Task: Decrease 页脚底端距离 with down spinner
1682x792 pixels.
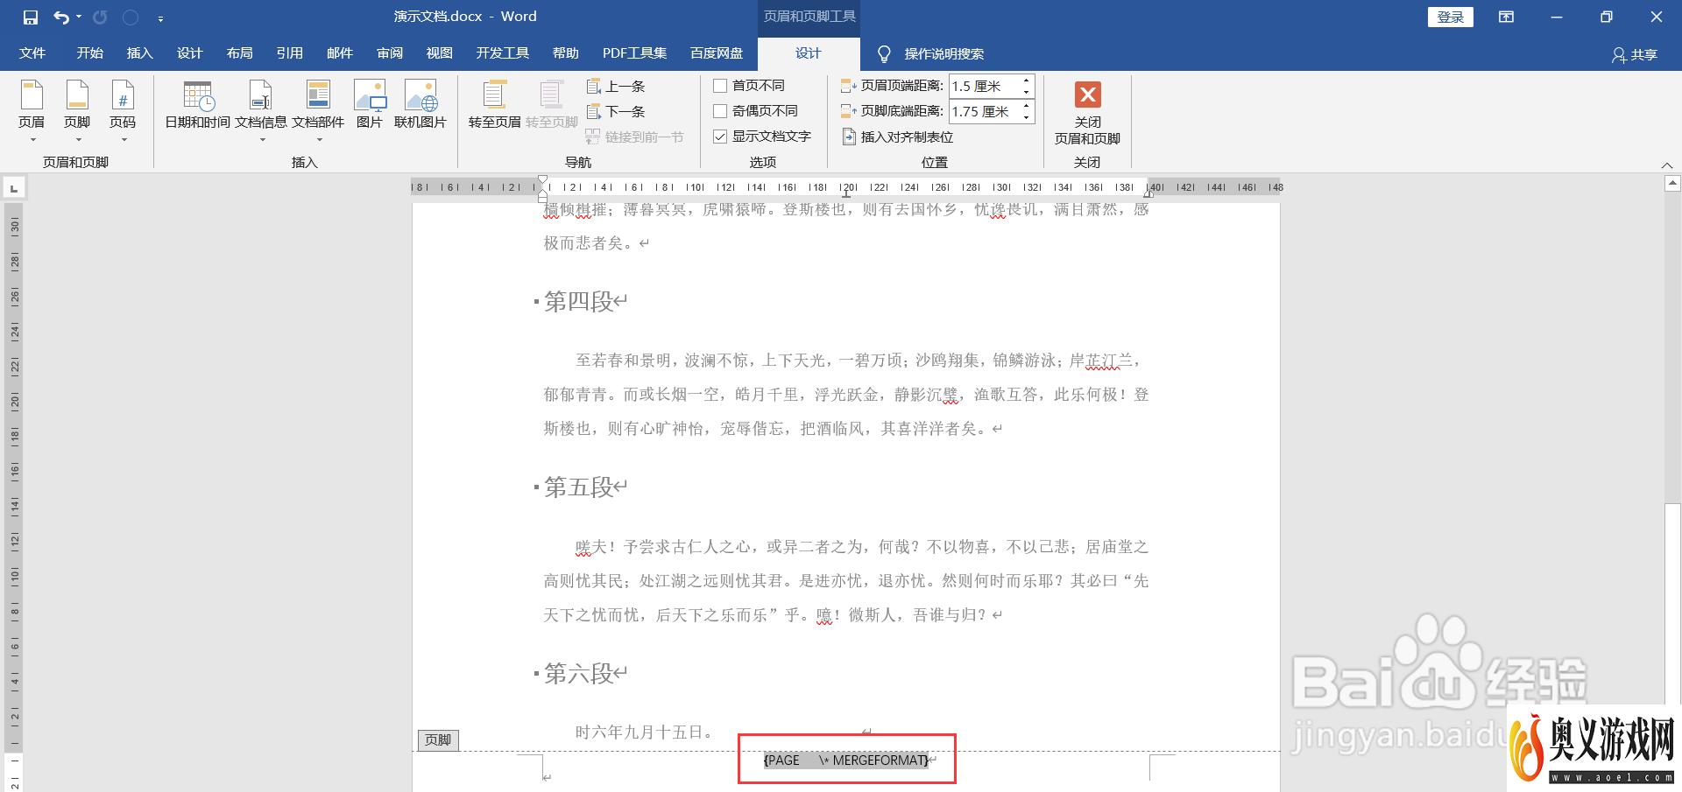Action: click(1027, 117)
